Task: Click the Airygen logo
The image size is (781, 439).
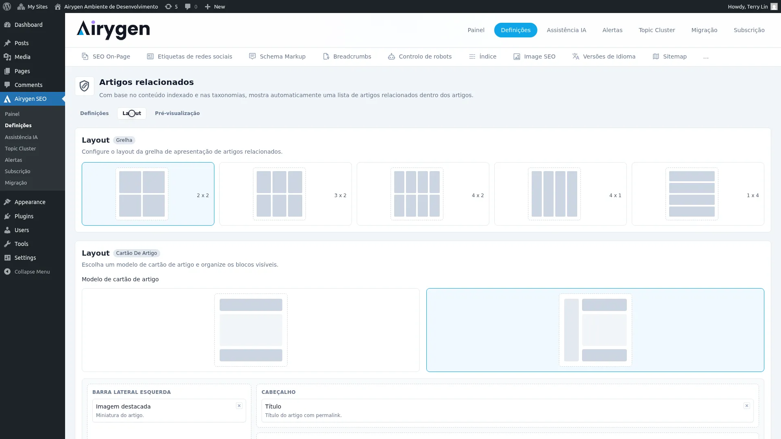Action: [113, 30]
